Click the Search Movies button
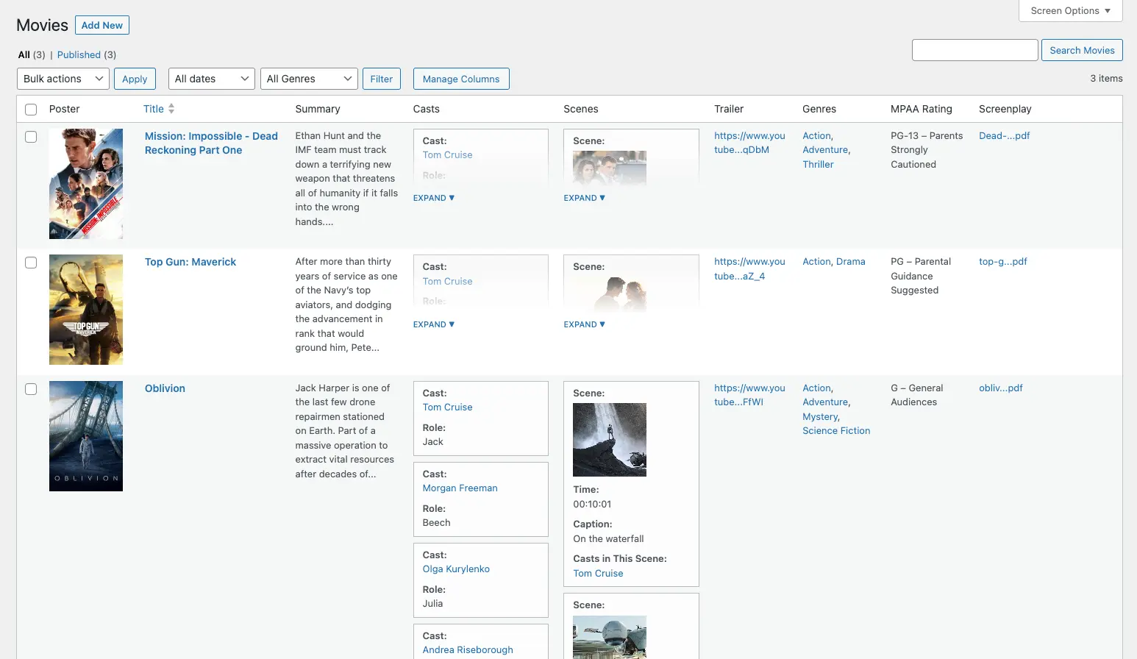 click(x=1082, y=50)
